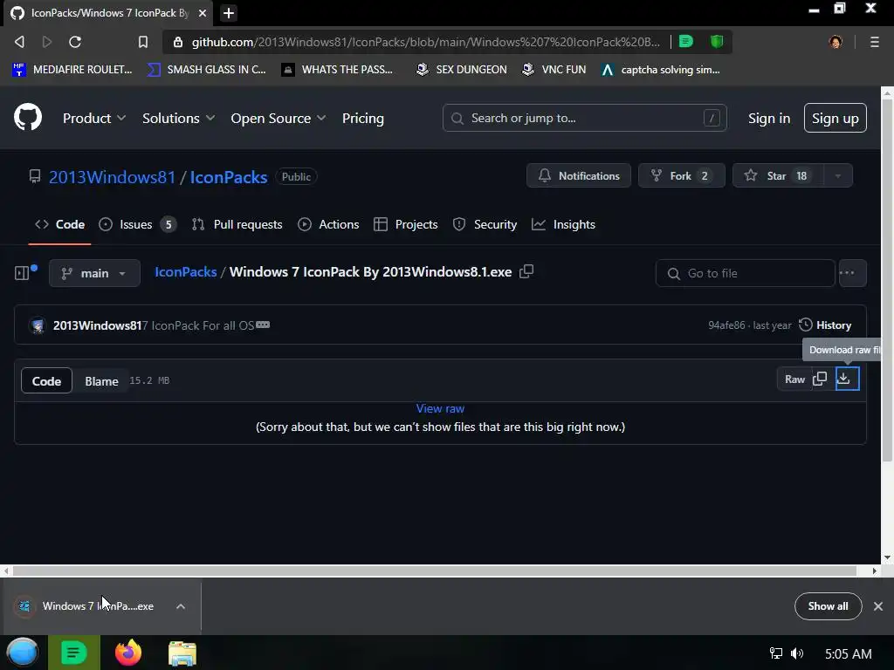The image size is (894, 670).
Task: Switch to the Actions tab
Action: tap(328, 224)
